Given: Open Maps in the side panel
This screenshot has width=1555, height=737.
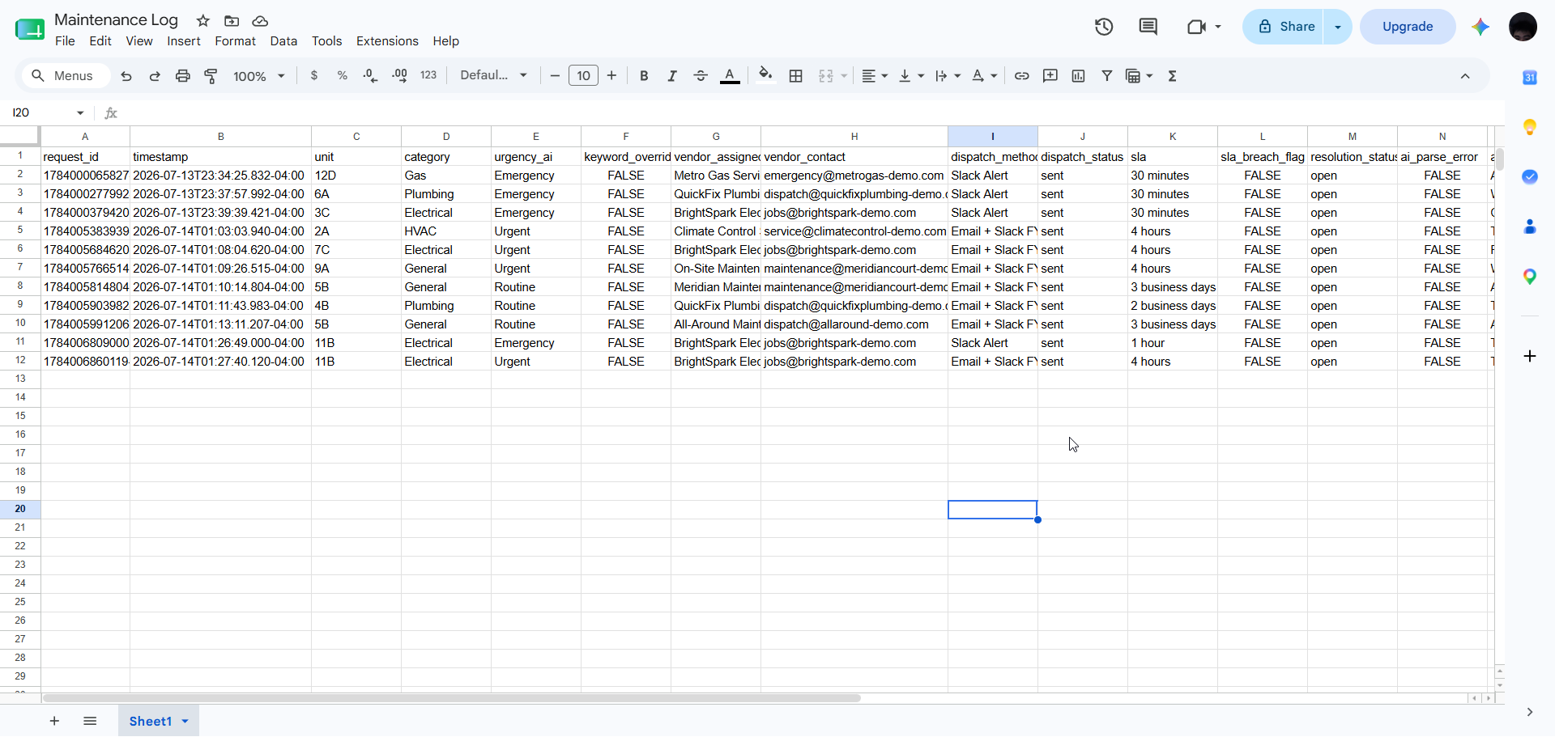Looking at the screenshot, I should click(1530, 277).
